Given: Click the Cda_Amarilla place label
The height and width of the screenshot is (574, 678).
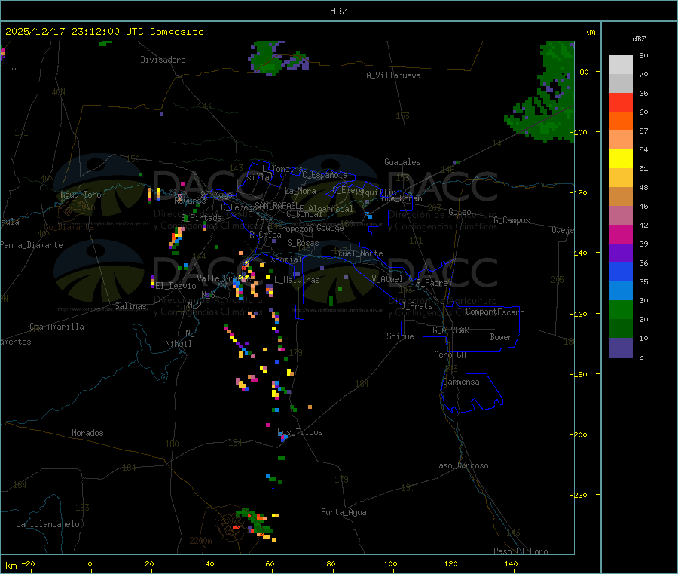Looking at the screenshot, I should (x=56, y=327).
